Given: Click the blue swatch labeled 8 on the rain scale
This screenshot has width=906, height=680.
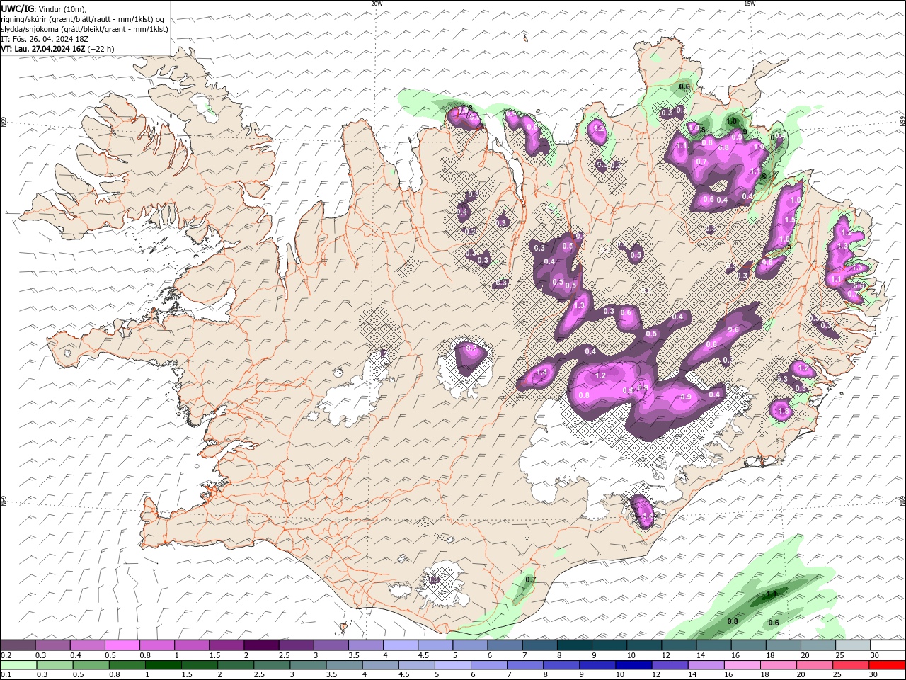Looking at the screenshot, I should click(x=561, y=665).
